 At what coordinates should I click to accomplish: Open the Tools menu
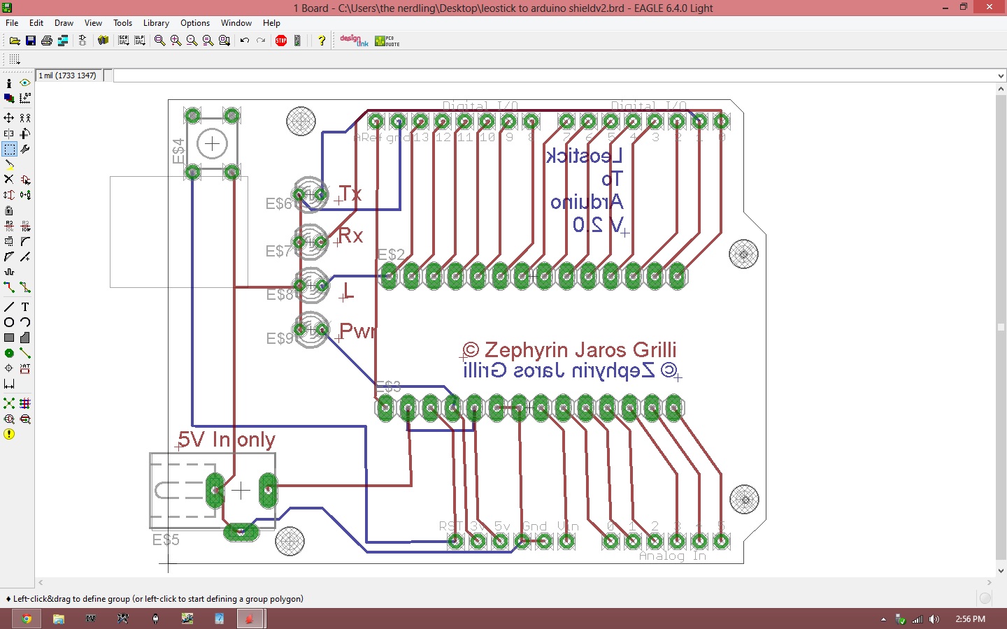click(x=122, y=23)
